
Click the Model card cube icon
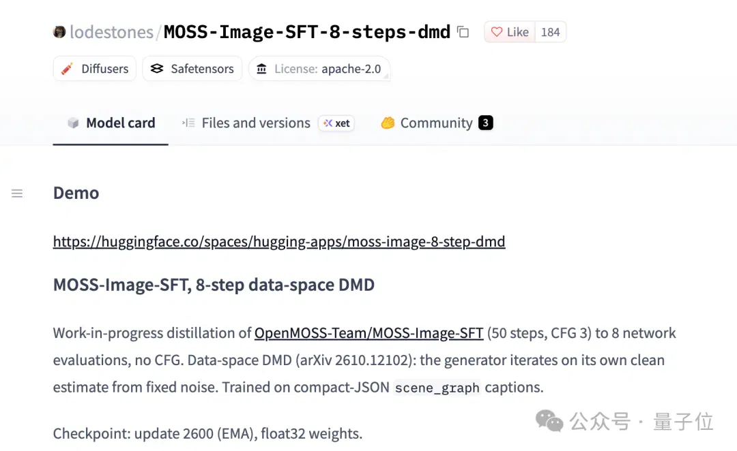[x=73, y=123]
